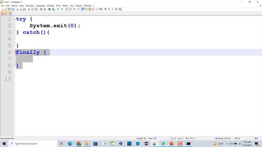Show hidden system tray icons chevron
Screen dimensions: 262x147
(227, 143)
